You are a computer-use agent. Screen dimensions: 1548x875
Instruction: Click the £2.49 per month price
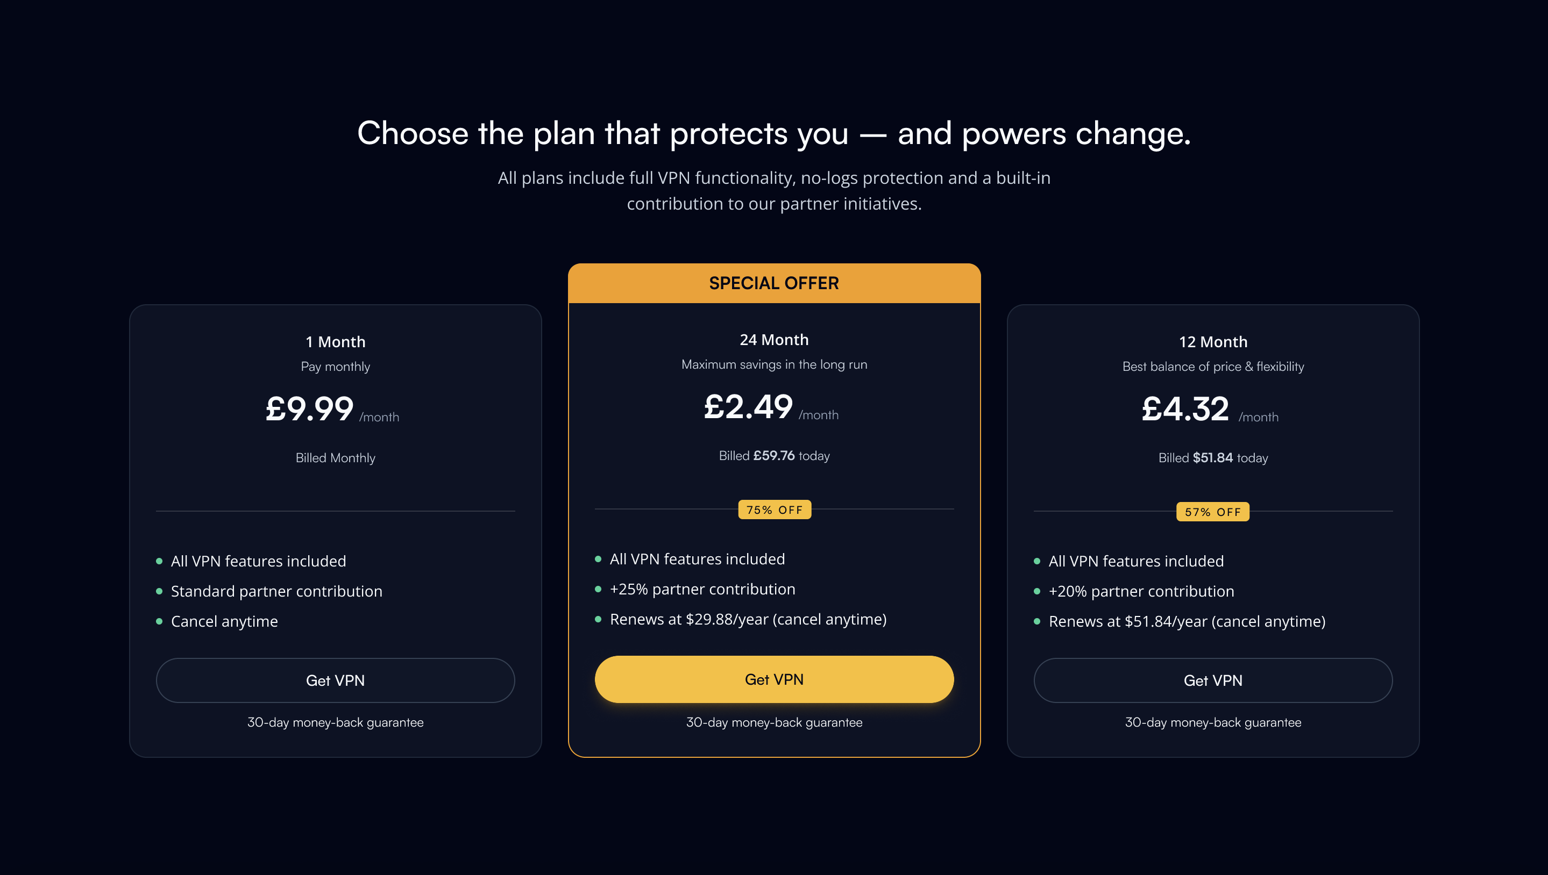(748, 408)
